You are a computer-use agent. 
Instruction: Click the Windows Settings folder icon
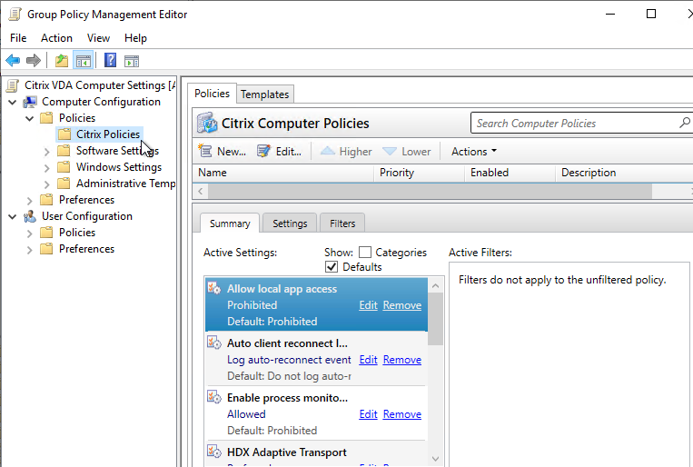coord(64,167)
